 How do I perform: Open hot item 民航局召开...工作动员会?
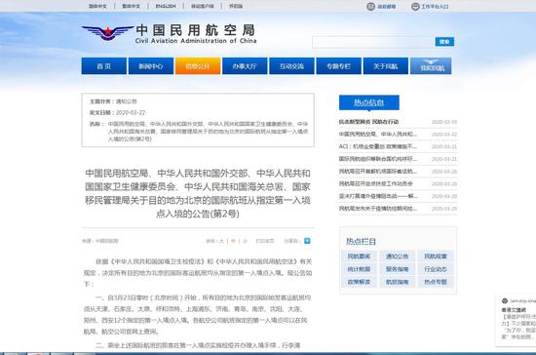[x=375, y=183]
